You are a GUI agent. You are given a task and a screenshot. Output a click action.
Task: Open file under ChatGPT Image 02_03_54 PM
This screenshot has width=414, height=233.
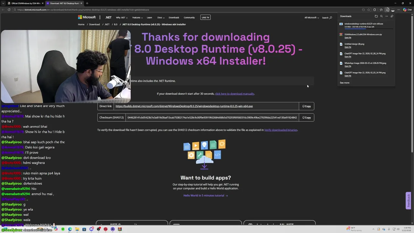click(x=348, y=76)
